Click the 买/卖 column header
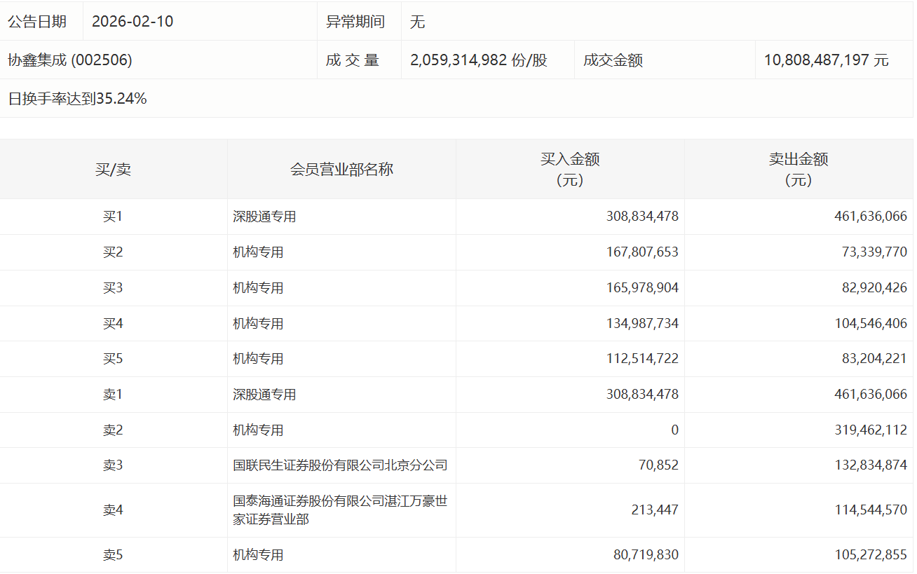This screenshot has width=917, height=574. click(113, 170)
